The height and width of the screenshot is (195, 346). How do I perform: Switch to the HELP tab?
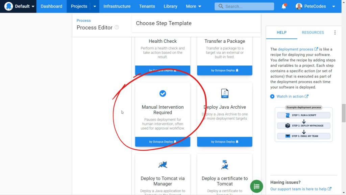[x=281, y=32]
